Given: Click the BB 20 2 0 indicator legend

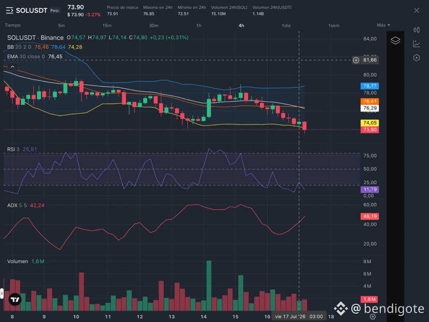Looking at the screenshot, I should point(19,47).
